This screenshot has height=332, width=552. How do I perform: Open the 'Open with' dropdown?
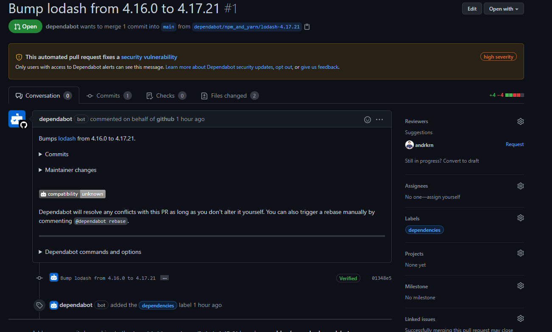pyautogui.click(x=504, y=8)
